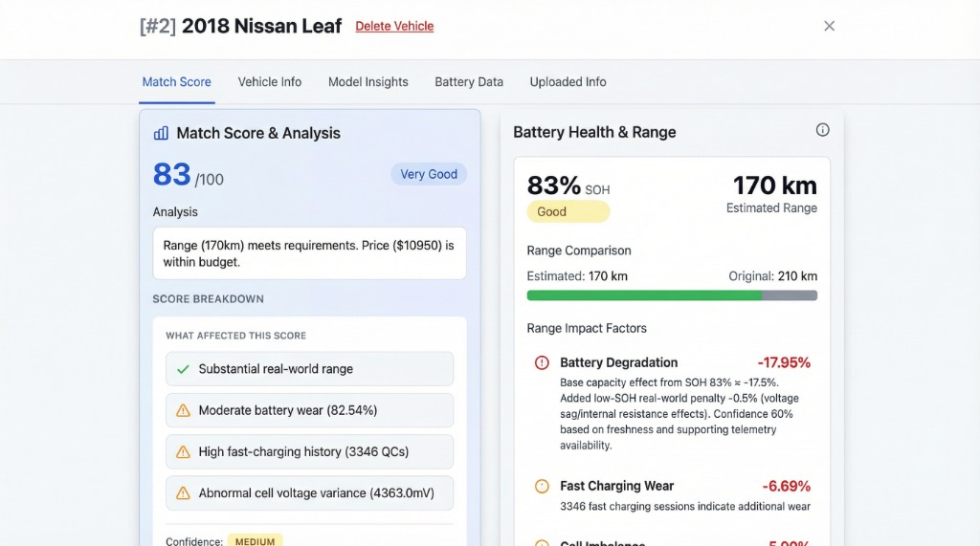The width and height of the screenshot is (980, 546).
Task: Click the Medium confidence badge
Action: coord(255,540)
